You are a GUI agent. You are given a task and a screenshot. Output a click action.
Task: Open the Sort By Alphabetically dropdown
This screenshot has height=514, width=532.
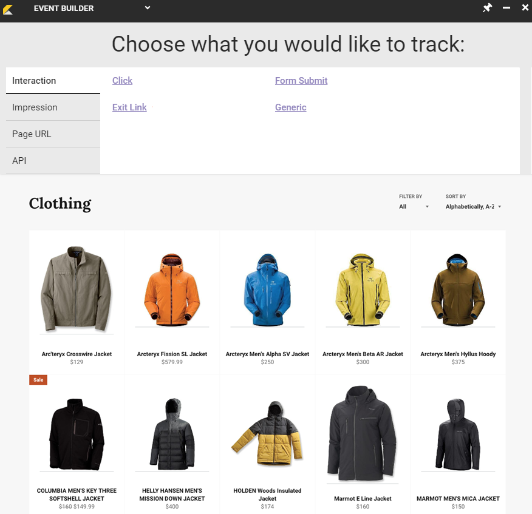click(x=473, y=206)
